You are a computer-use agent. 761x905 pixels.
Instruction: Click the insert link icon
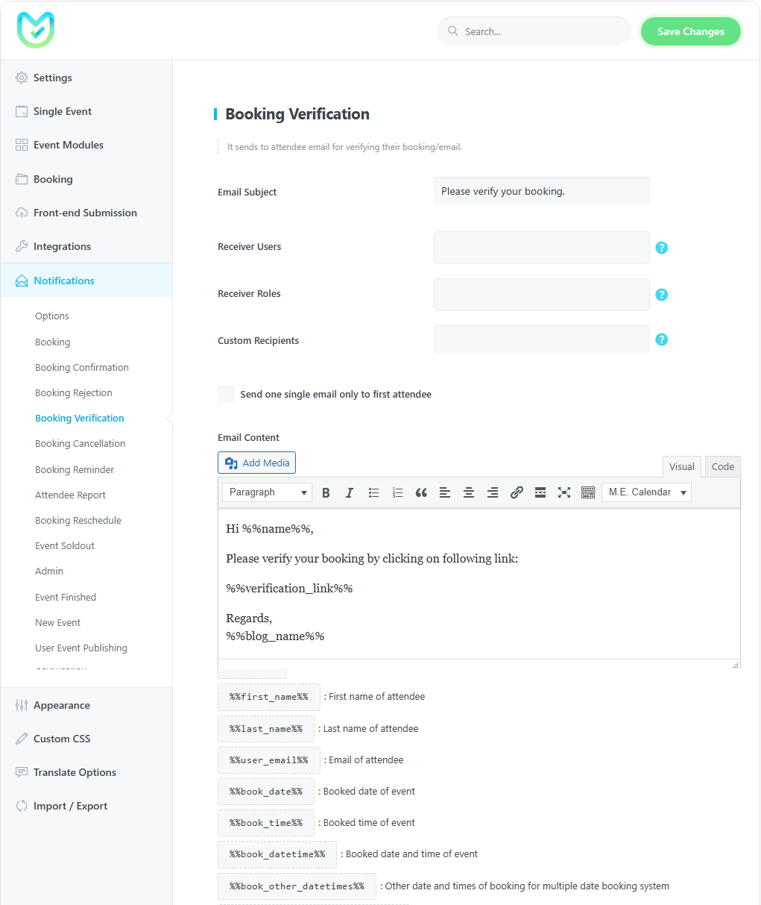[517, 492]
